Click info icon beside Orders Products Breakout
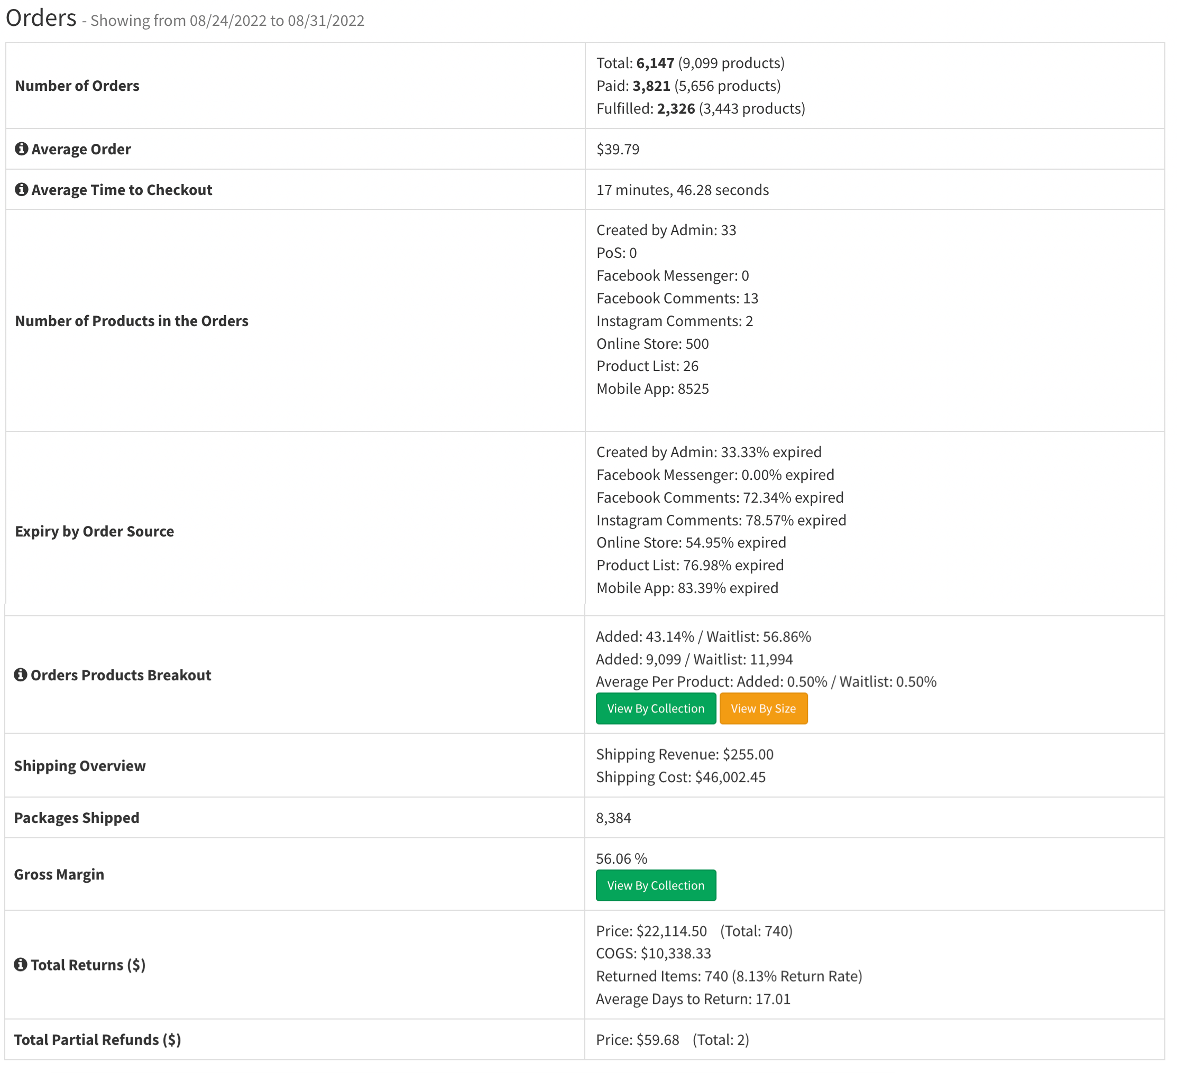The image size is (1177, 1073). pos(21,675)
